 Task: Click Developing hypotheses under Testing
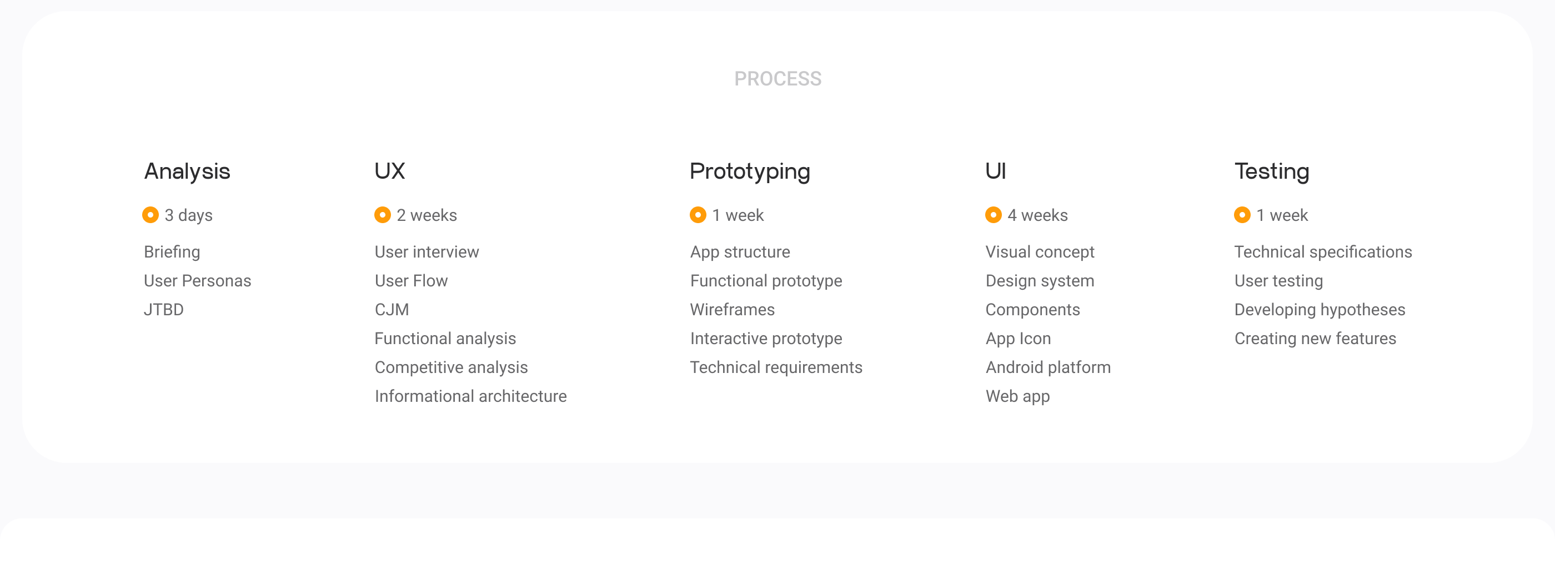tap(1320, 310)
